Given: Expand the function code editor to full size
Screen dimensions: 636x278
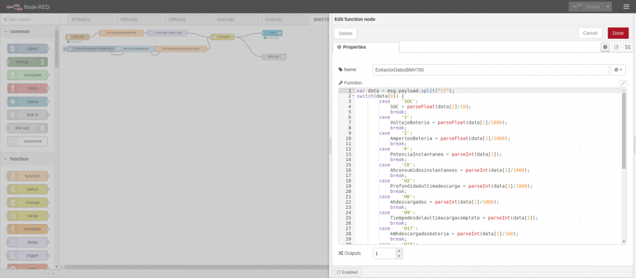Looking at the screenshot, I should point(623,83).
